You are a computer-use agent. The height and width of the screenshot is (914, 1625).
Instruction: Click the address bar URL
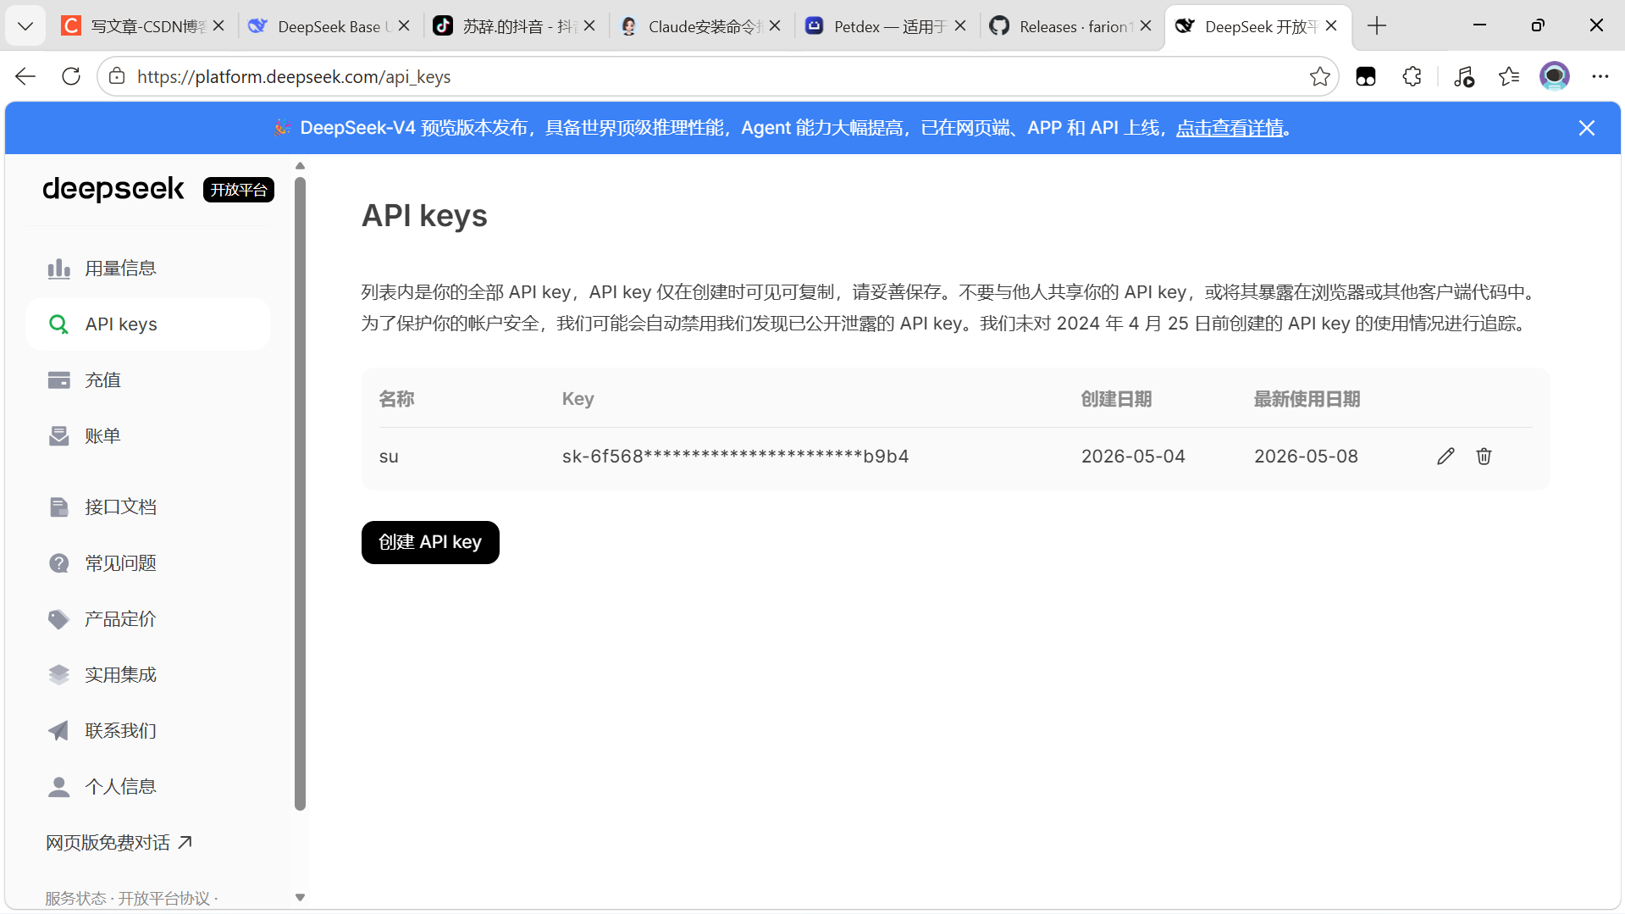(294, 77)
